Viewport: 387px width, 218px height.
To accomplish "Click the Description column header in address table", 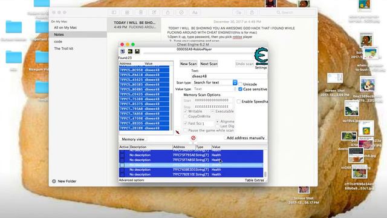I will tap(151, 147).
